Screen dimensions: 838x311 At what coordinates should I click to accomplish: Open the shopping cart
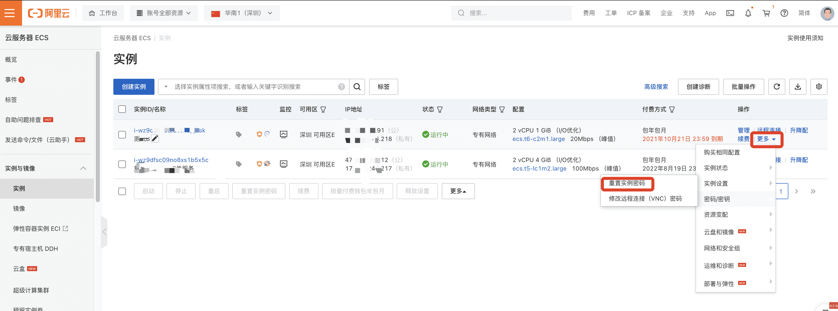[x=766, y=13]
